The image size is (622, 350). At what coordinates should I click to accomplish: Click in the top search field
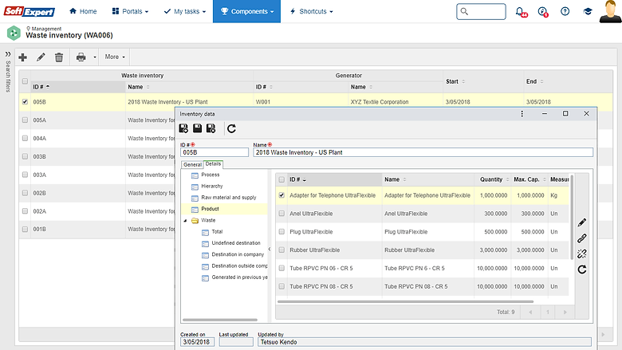481,11
